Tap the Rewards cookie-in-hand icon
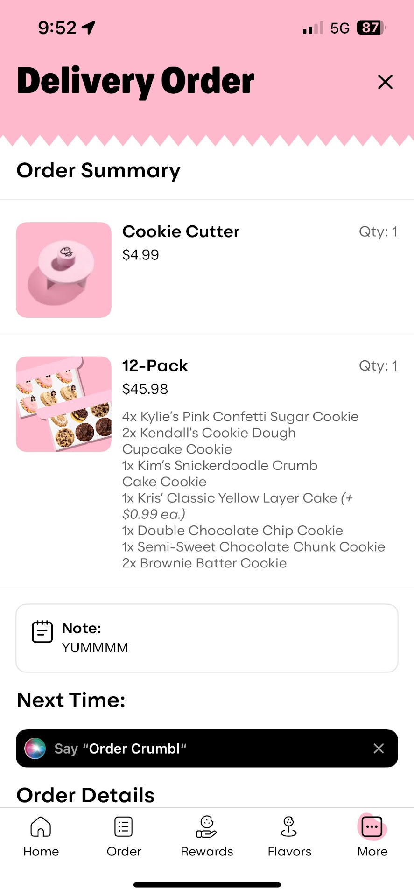The height and width of the screenshot is (896, 414). pos(207,826)
